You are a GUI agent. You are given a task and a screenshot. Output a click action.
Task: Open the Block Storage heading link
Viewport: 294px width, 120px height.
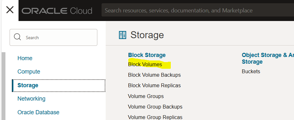147,55
